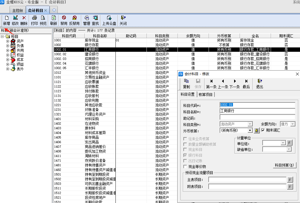Go to 第一条 first record

pos(211,84)
